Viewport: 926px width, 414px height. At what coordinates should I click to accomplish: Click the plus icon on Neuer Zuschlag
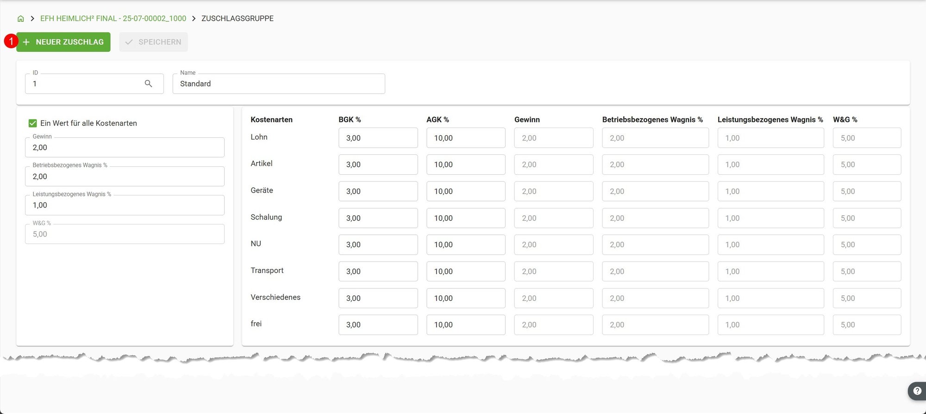tap(26, 42)
